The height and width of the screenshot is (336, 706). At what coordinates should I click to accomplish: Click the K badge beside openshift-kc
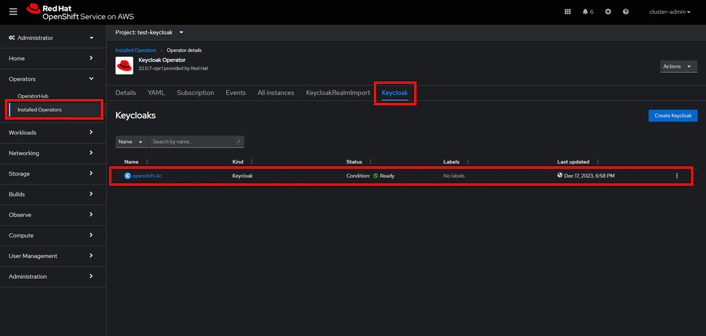point(127,176)
